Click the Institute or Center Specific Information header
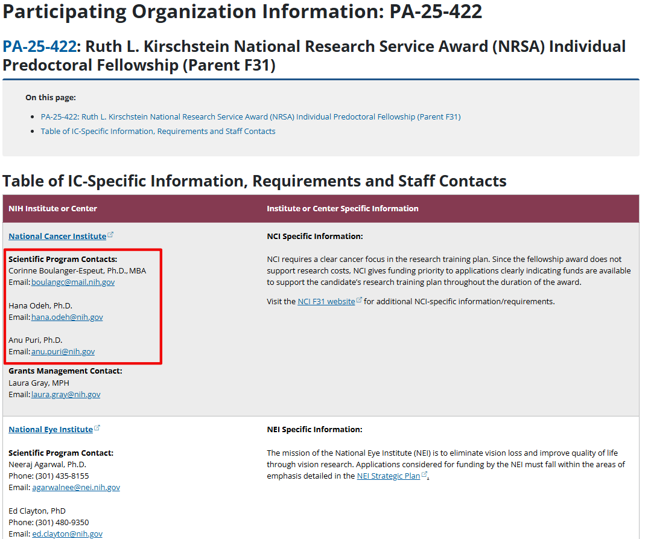 click(x=342, y=208)
